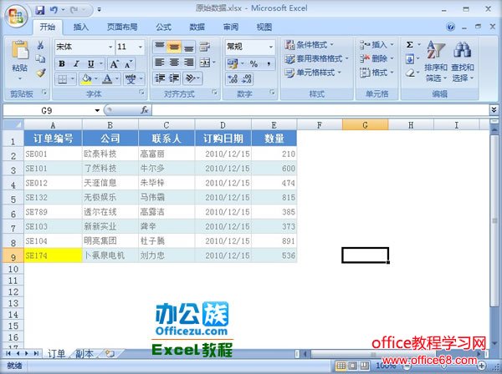Save the workbook with the floppy icon

click(x=39, y=10)
